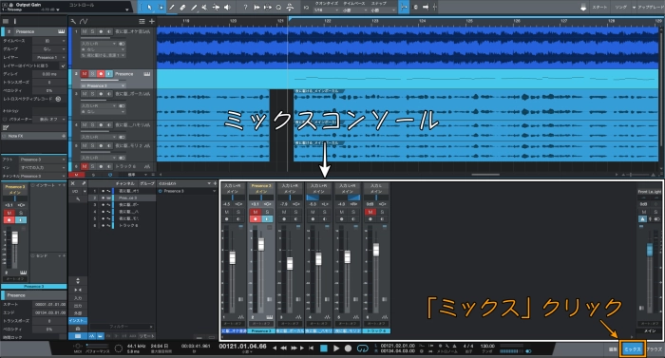
Task: Open track list wrench options
Action: (73, 21)
